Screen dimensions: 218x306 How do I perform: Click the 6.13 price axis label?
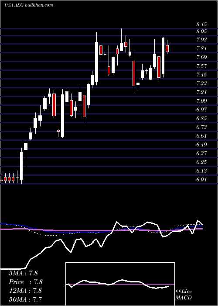click(201, 171)
